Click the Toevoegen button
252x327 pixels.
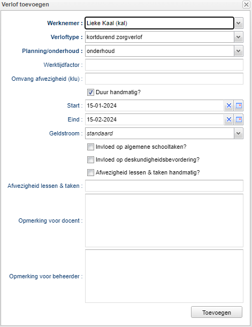click(217, 312)
